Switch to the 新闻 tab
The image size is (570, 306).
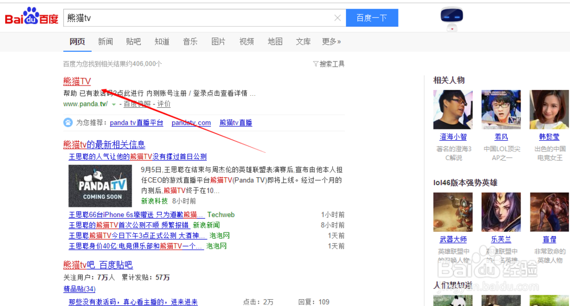105,42
